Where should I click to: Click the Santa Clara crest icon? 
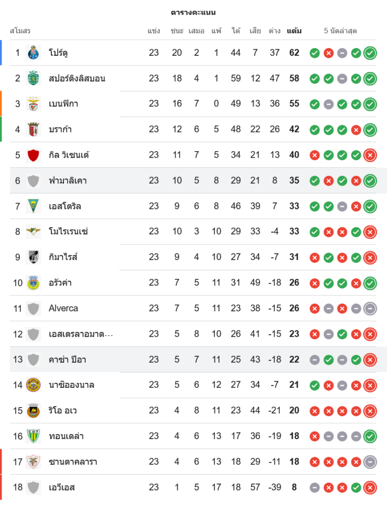[x=34, y=461]
